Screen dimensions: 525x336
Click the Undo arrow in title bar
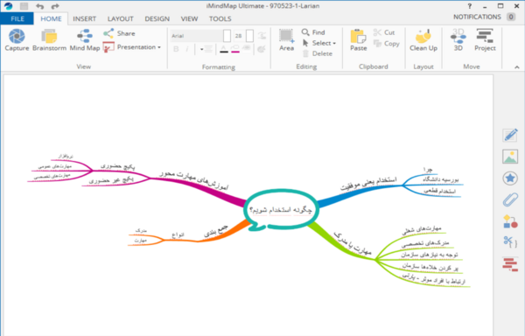tap(40, 6)
